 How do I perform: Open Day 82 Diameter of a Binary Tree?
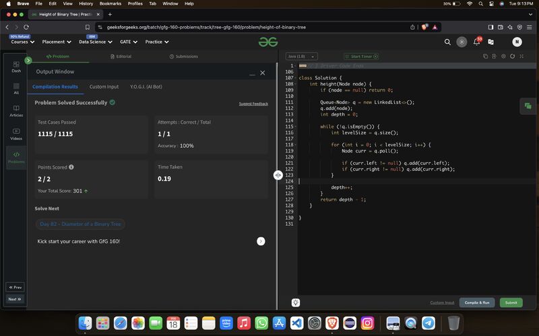(x=80, y=224)
